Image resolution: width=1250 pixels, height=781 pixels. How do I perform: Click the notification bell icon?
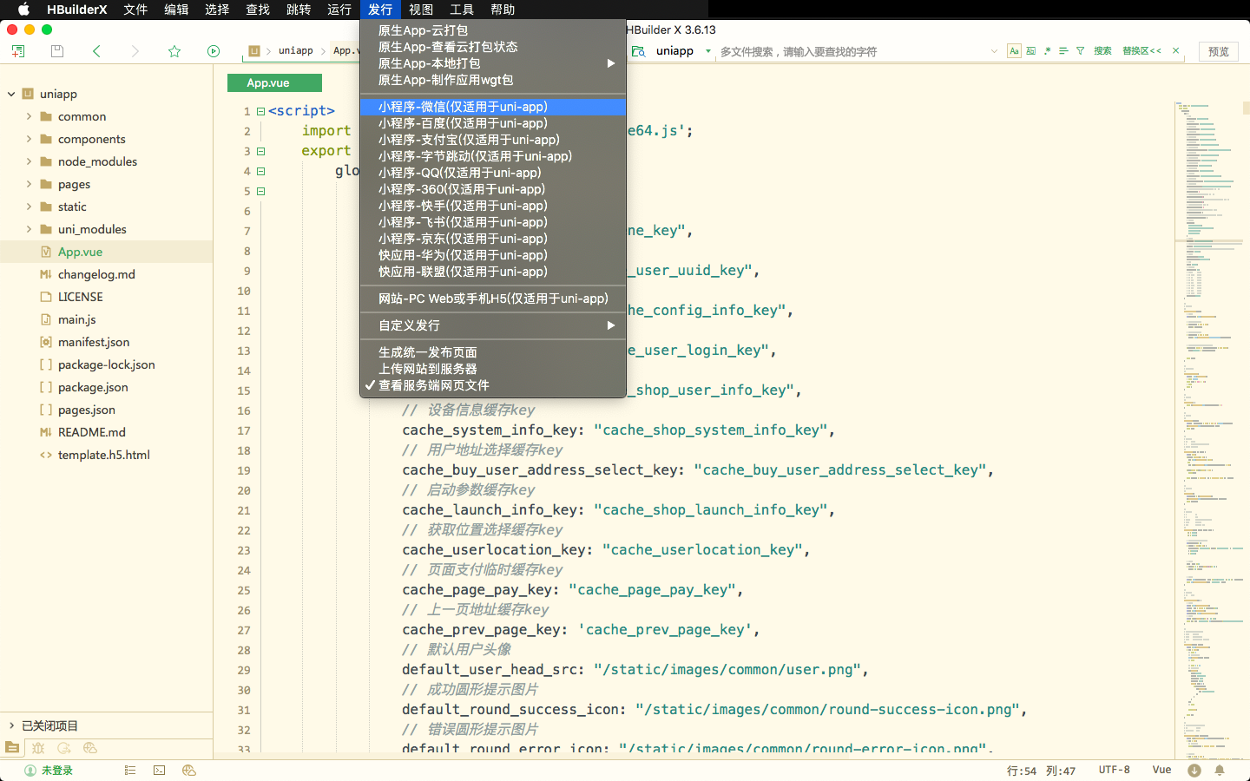[x=1220, y=771]
